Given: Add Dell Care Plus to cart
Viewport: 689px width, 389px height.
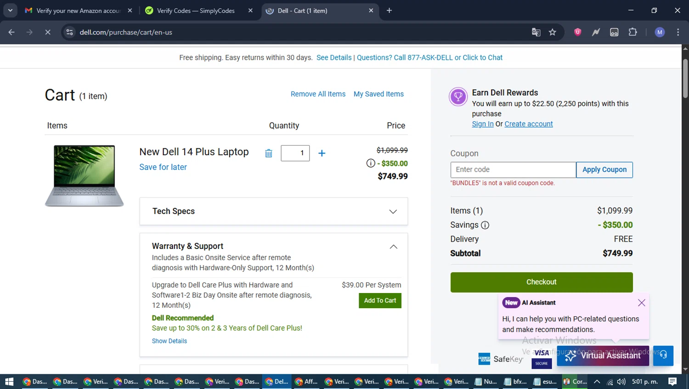Looking at the screenshot, I should pyautogui.click(x=380, y=300).
